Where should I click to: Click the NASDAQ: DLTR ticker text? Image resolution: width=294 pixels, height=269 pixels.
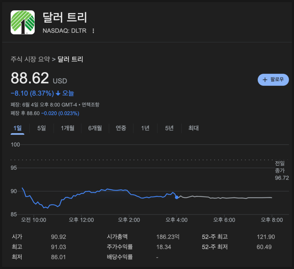click(x=65, y=31)
